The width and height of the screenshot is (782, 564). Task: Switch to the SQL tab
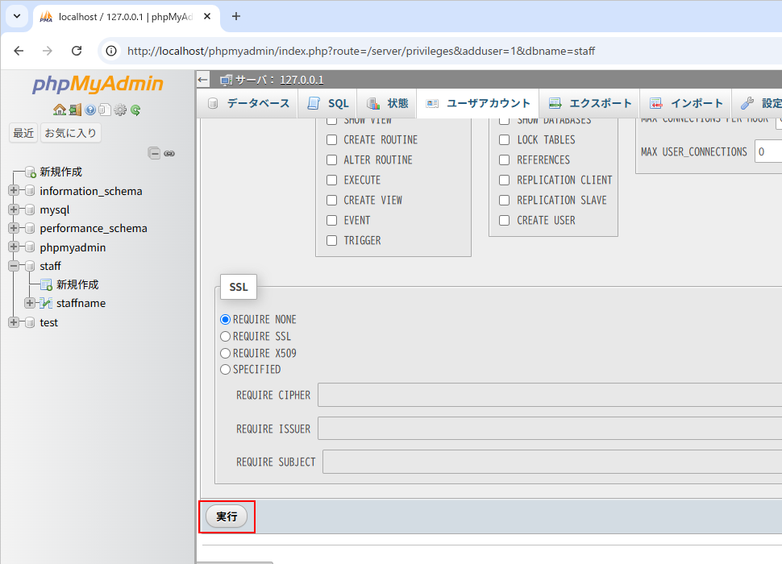[x=328, y=103]
